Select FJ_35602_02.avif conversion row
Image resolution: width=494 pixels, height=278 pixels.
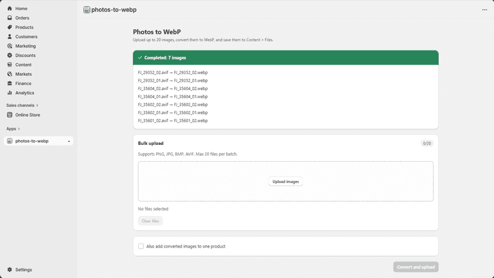point(172,104)
